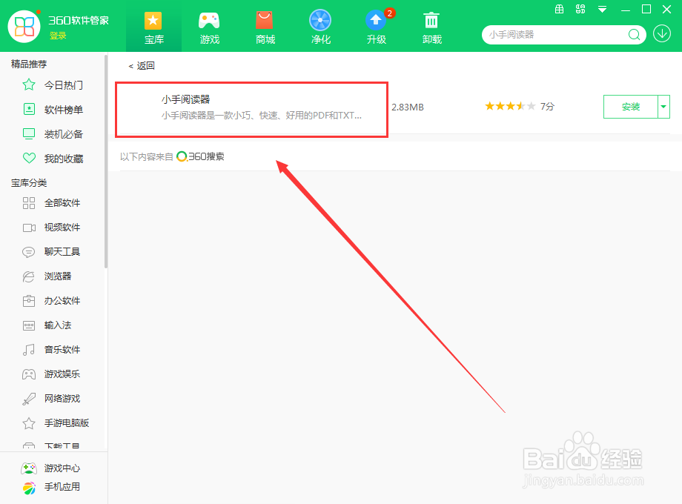Click the gift box icon in title bar

click(x=560, y=9)
